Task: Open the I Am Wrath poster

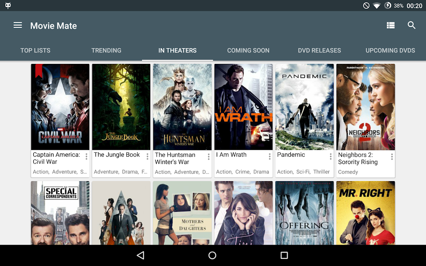Action: point(243,107)
